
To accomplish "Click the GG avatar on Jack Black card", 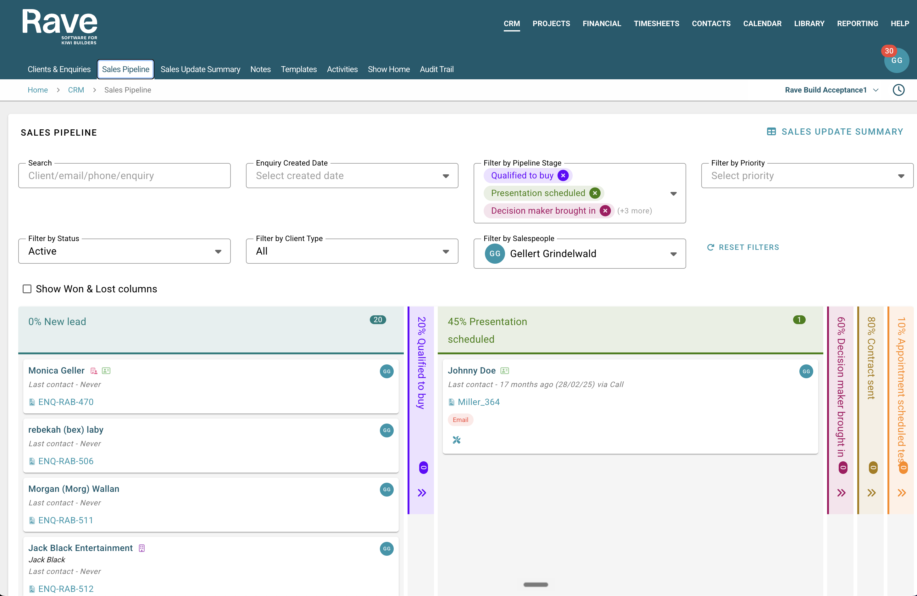I will click(x=386, y=548).
